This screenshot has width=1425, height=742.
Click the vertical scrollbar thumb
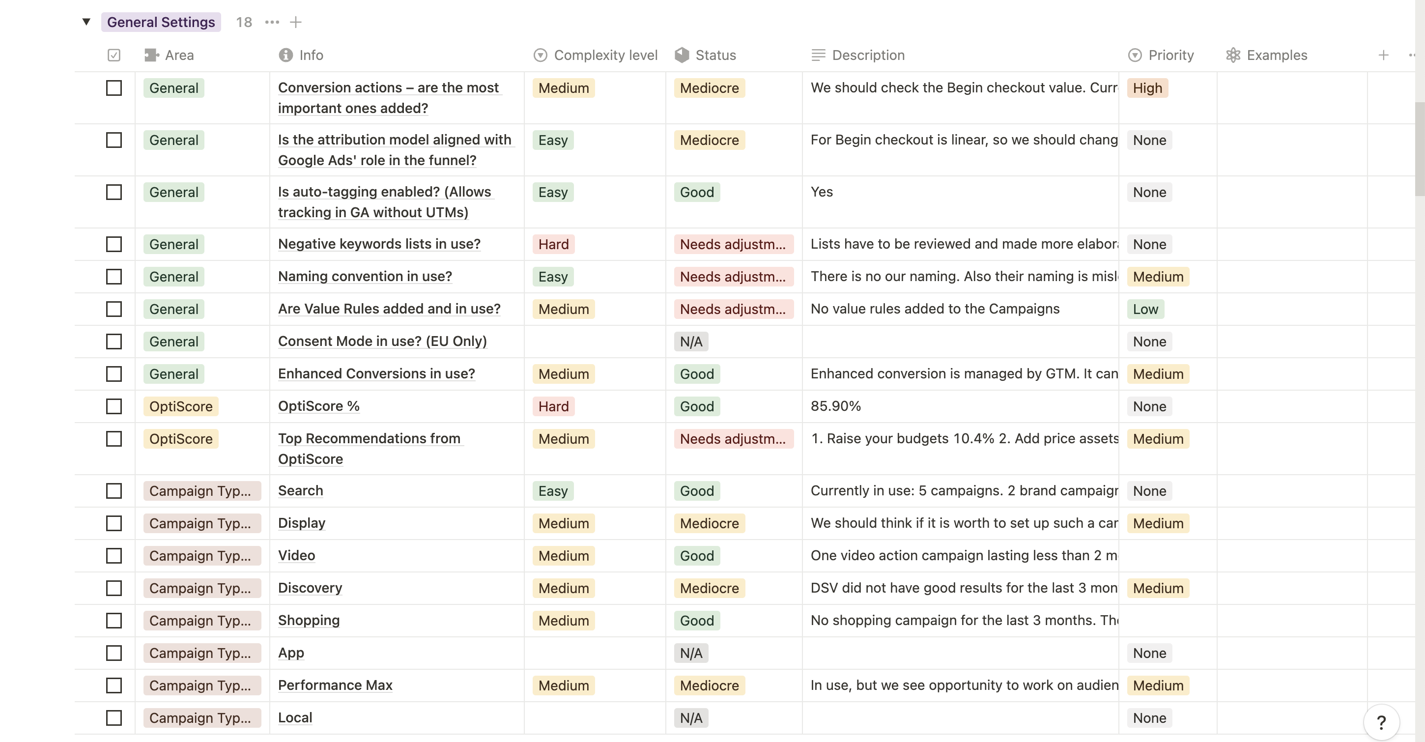point(1420,148)
